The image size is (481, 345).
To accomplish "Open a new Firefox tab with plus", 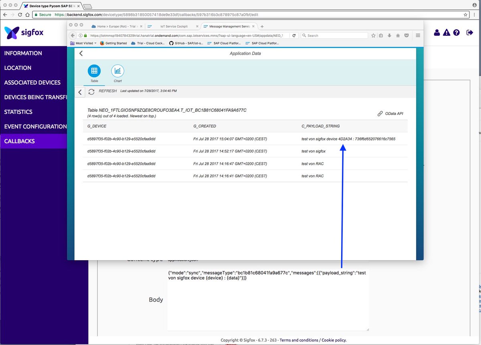I will tap(262, 26).
